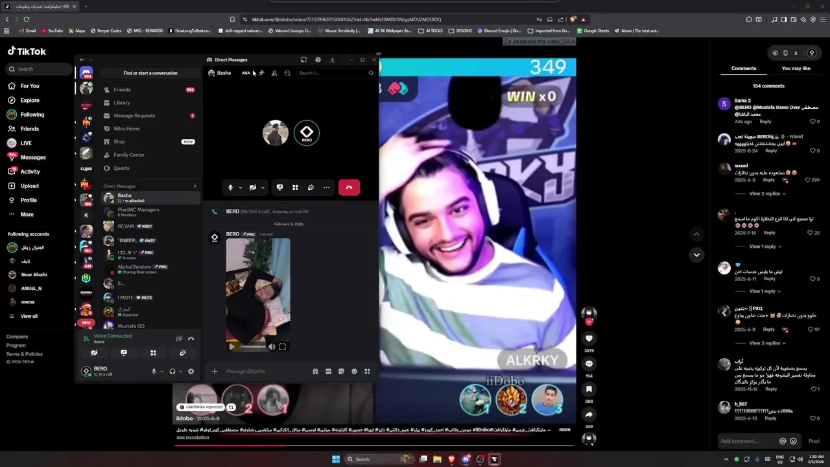Expand headphone output options in user panel
Viewport: 830px width, 467px height.
[x=180, y=371]
